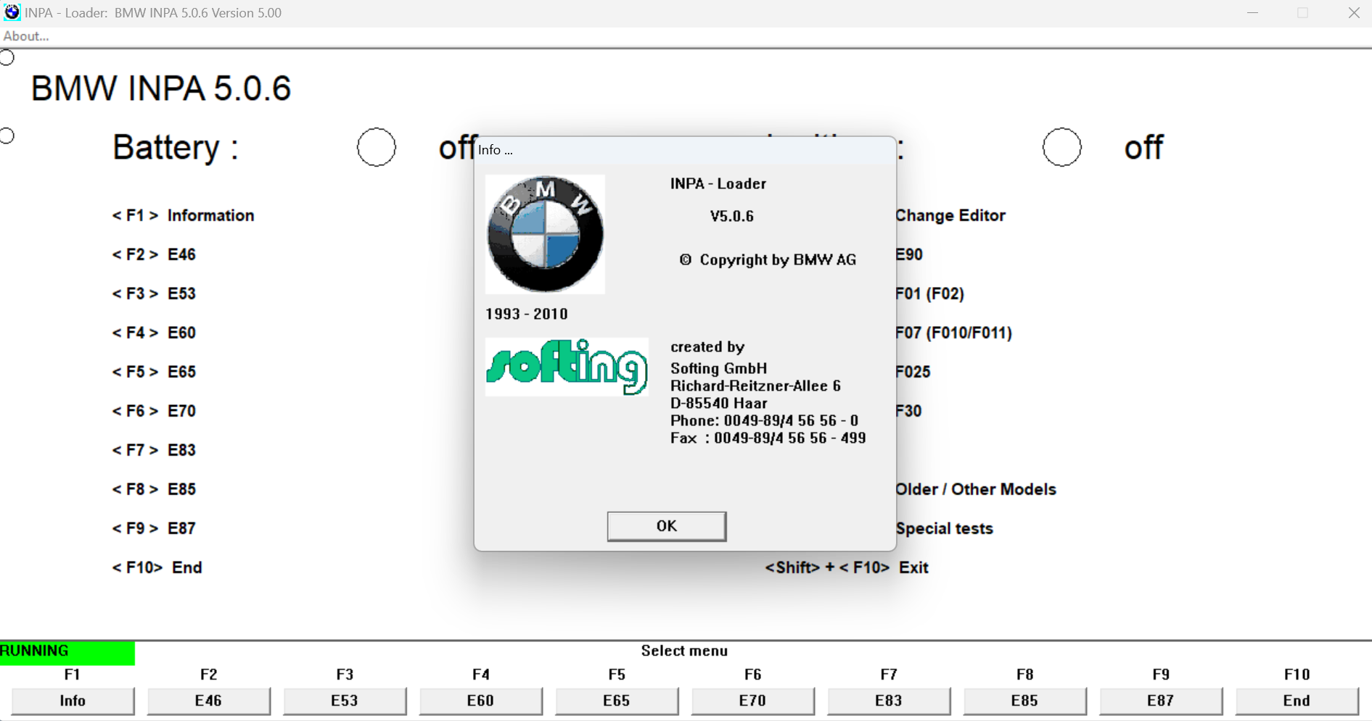Image resolution: width=1372 pixels, height=721 pixels.
Task: Click the Phone number line in the dialog
Action: pos(765,420)
